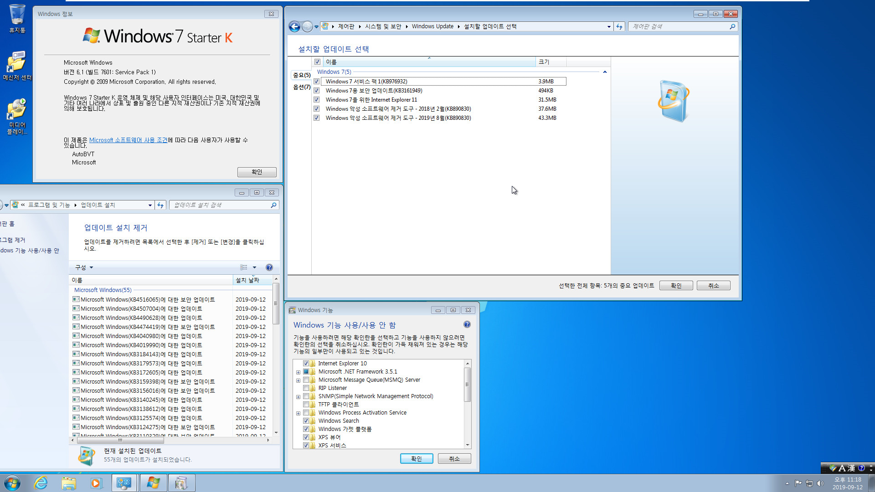The image size is (875, 492).
Task: Click 확인 in Windows info dialog
Action: point(257,172)
